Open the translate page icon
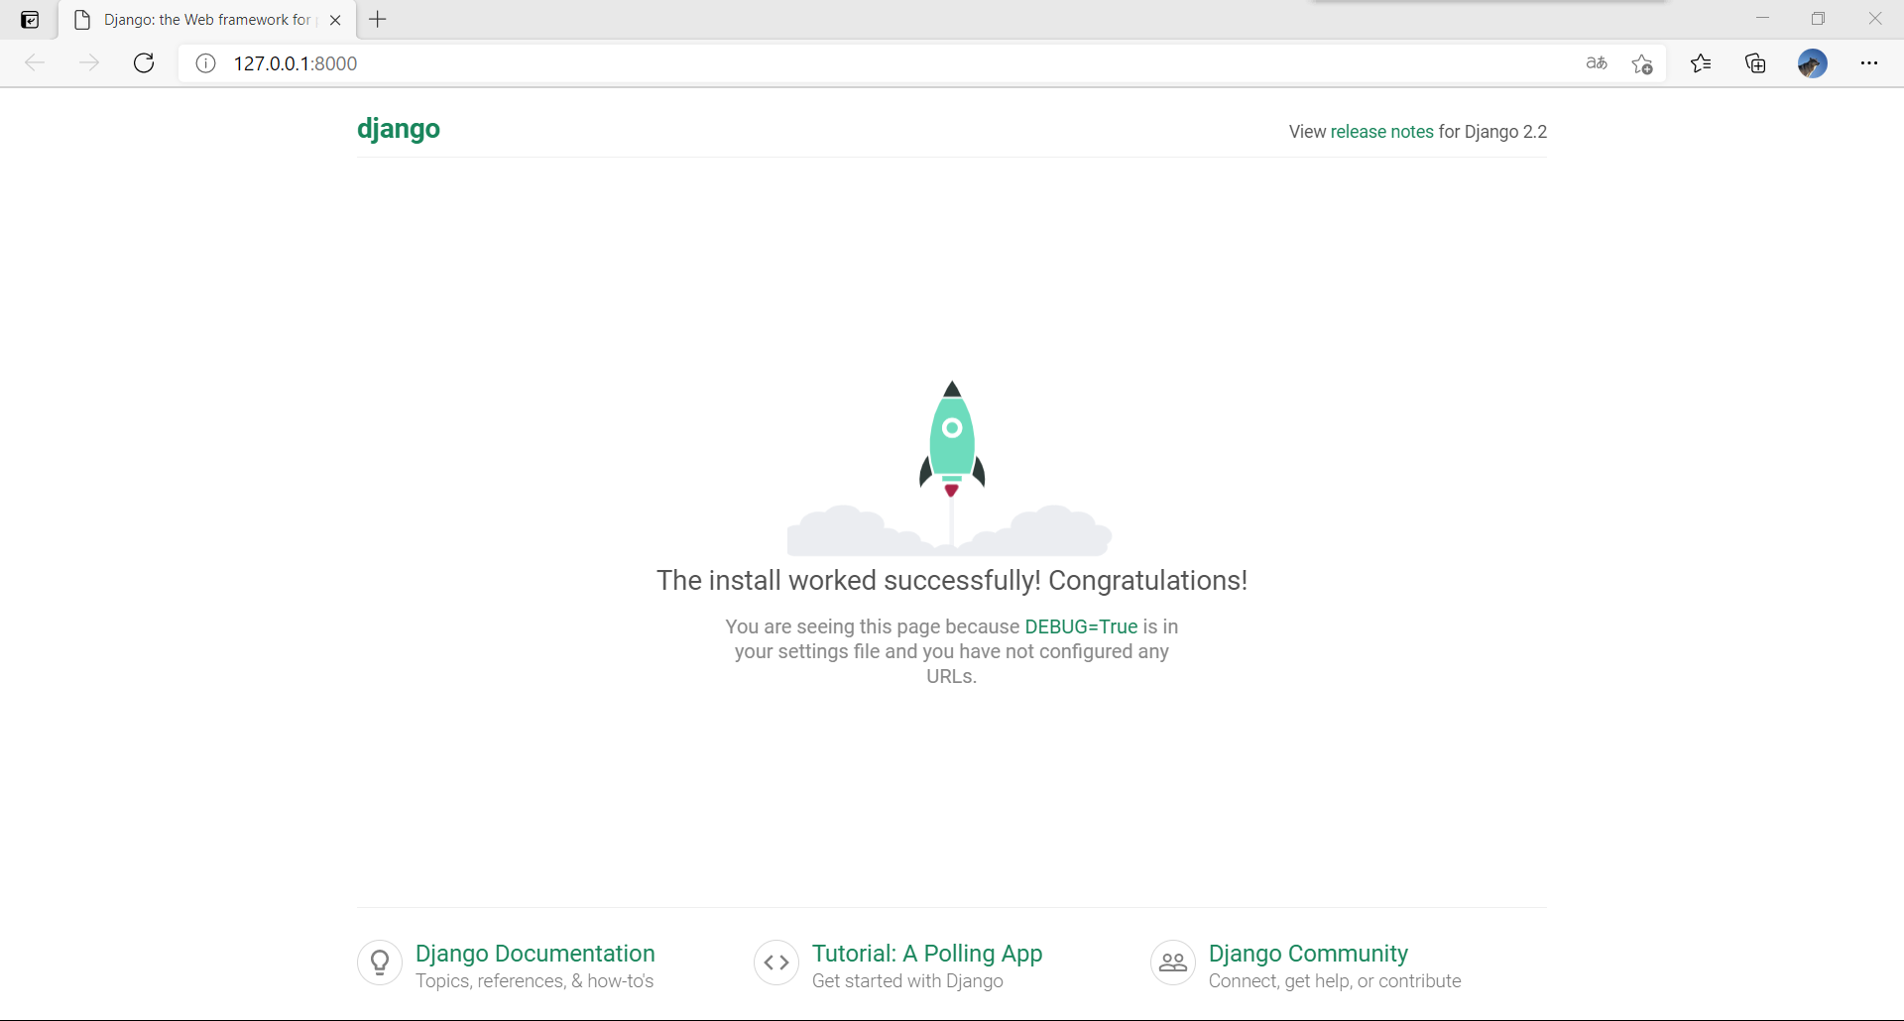1904x1021 pixels. [x=1597, y=63]
